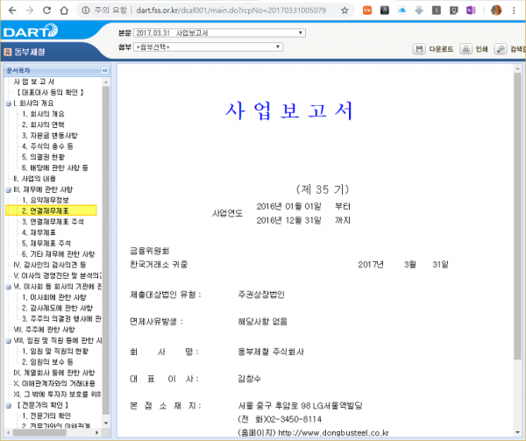Viewport: 526px width, 441px height.
Task: Select highlighted 2. 연결재무제표 item
Action: 51,210
